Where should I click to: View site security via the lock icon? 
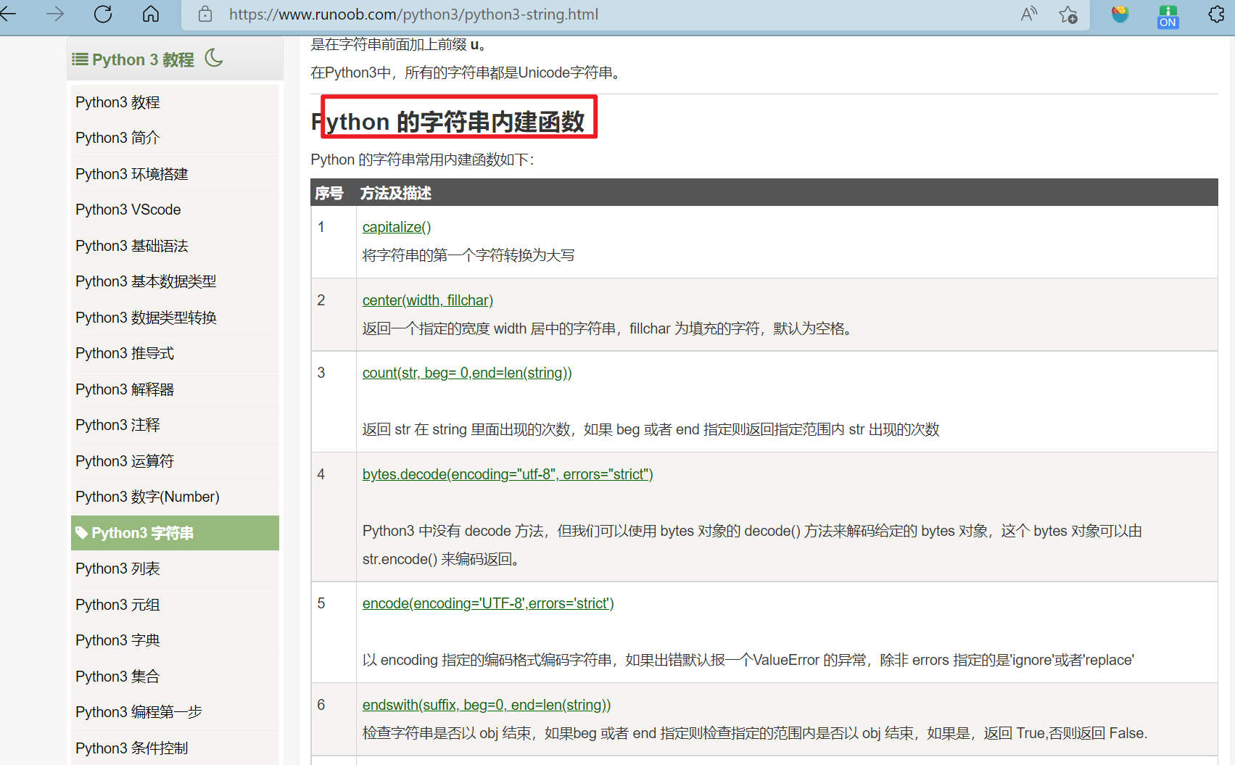(x=205, y=14)
